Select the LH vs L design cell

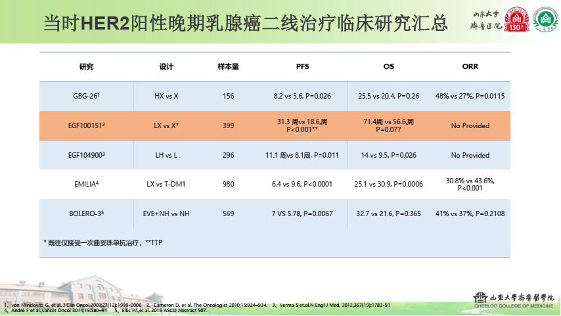[166, 155]
